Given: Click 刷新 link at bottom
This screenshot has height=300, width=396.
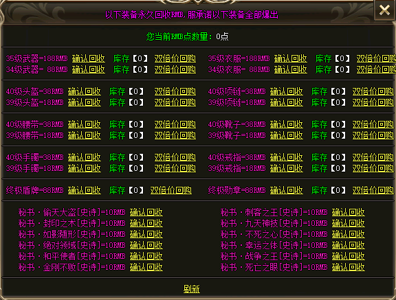Looking at the screenshot, I should 192,289.
